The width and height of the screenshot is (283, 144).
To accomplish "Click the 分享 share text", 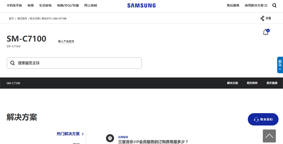I will (x=268, y=18).
